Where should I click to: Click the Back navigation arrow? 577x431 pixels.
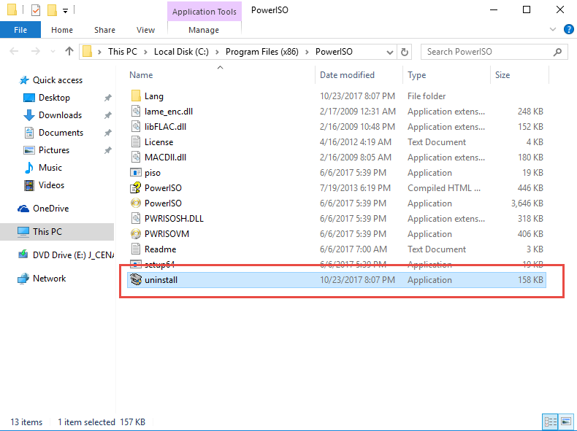[14, 51]
